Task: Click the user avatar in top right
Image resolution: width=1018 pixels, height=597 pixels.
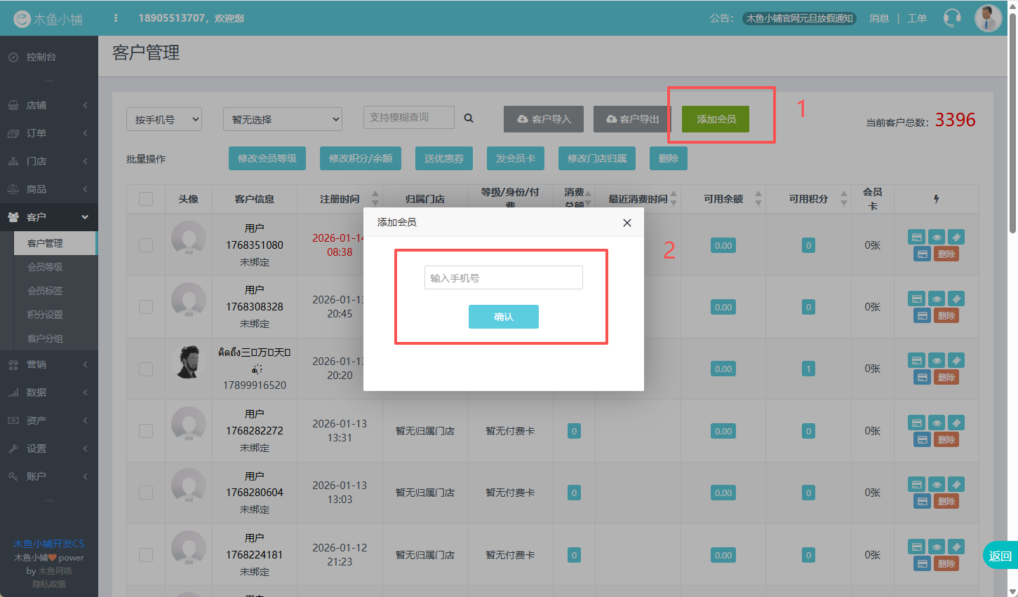Action: 988,18
